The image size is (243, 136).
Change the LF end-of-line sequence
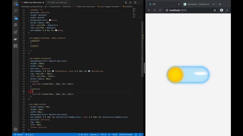pos(109,134)
